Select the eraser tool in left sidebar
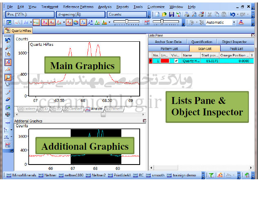Screen dimensions: 259x203 click(8, 99)
